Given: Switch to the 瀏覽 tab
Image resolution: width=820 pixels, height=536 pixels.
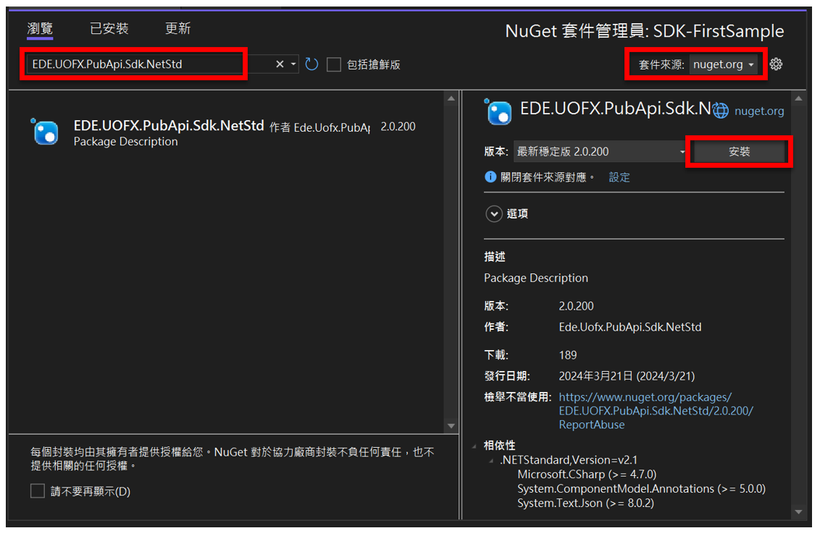Looking at the screenshot, I should (40, 28).
